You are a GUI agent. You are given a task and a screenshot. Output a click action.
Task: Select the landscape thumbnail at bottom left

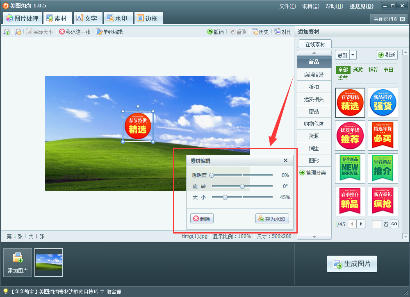48,263
